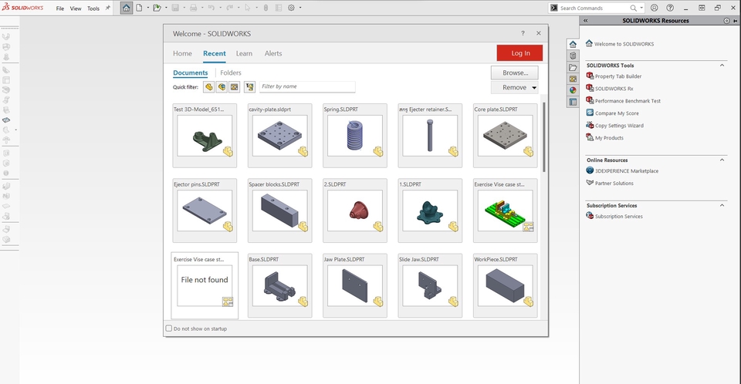This screenshot has height=384, width=741.
Task: Open the Spring.SLDPRT thumbnail
Action: (354, 136)
